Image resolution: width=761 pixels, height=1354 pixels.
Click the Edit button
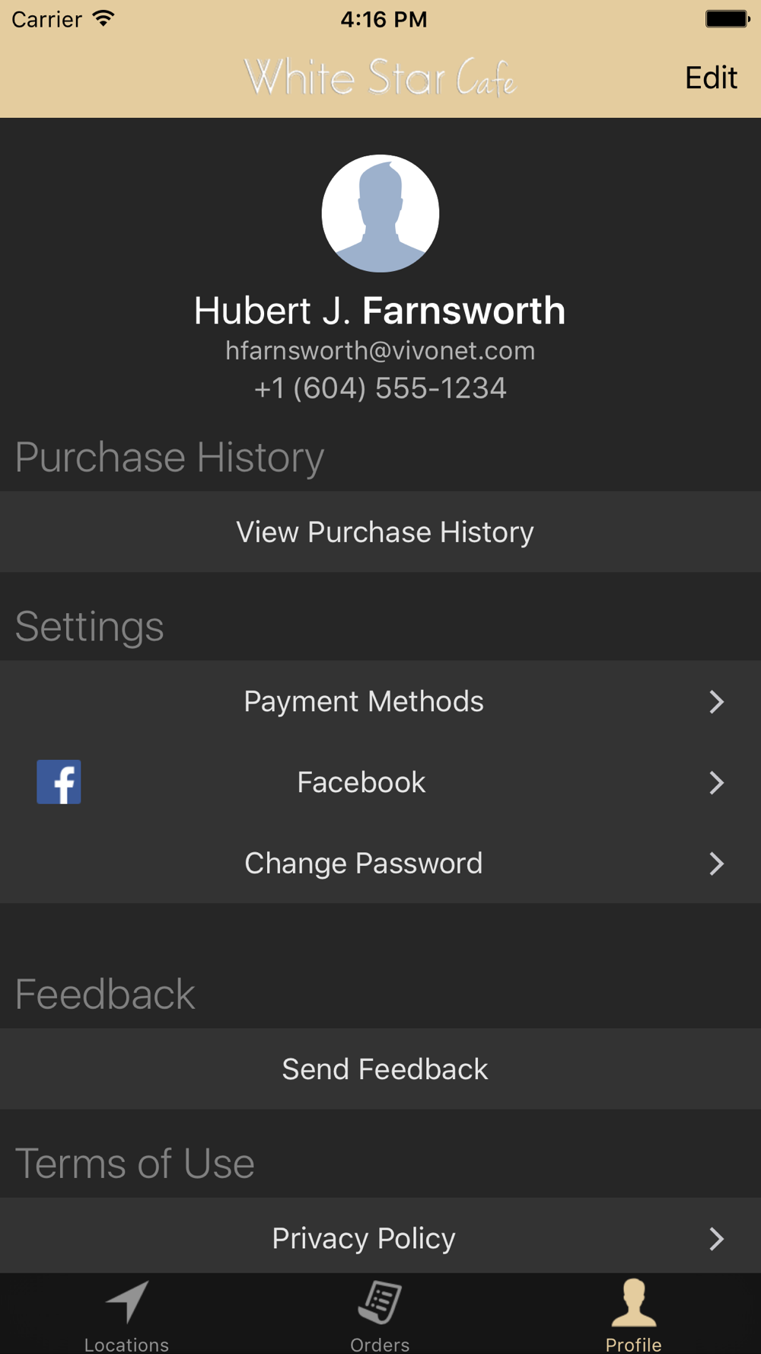coord(711,78)
